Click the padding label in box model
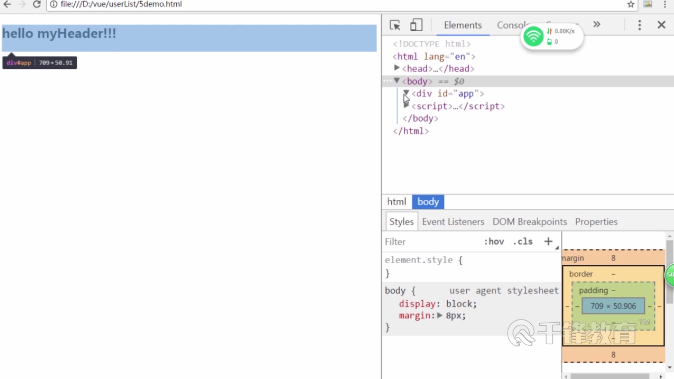Image resolution: width=674 pixels, height=379 pixels. pos(593,291)
